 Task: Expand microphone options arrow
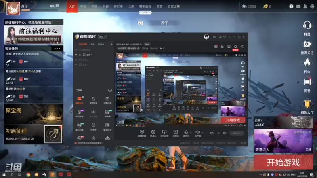191,133
